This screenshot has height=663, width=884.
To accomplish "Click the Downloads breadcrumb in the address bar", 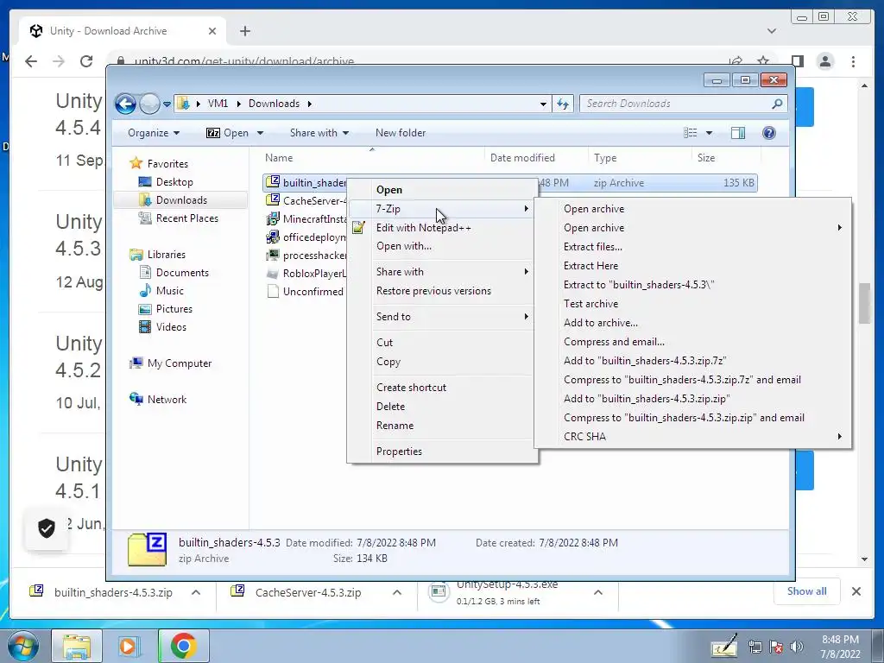I will (274, 104).
